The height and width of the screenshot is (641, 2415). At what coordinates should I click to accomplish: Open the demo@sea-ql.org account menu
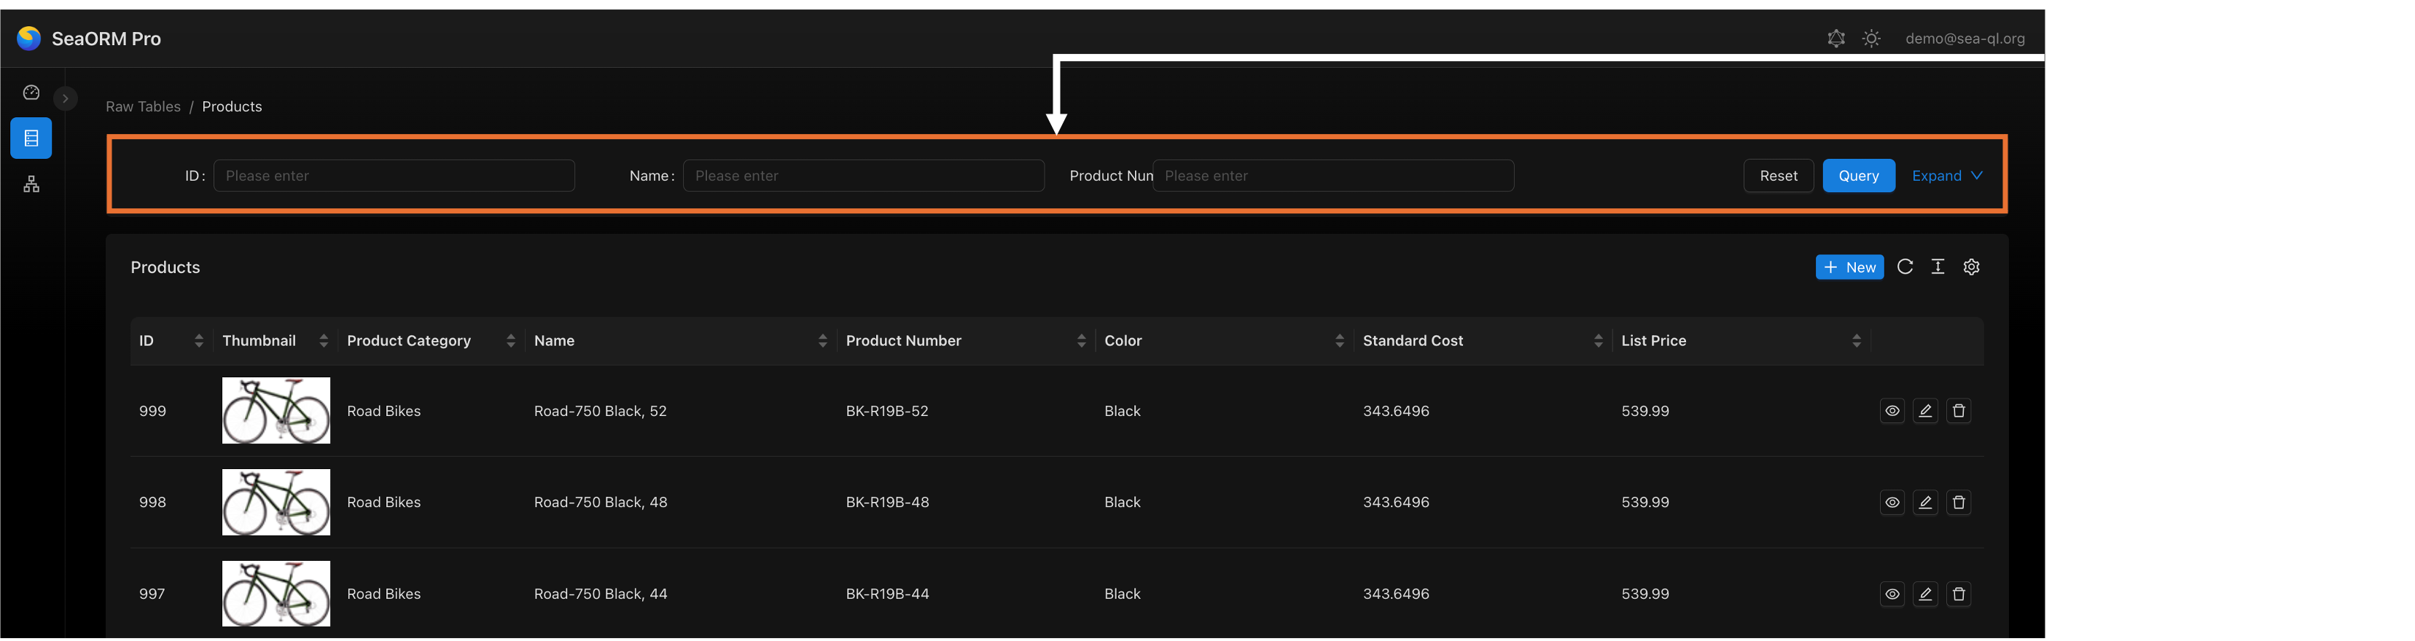point(1965,39)
